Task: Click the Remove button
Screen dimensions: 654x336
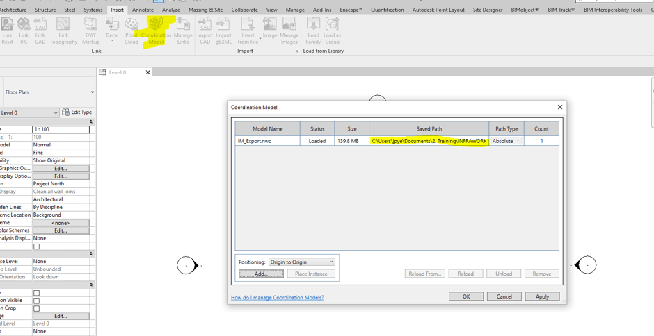Action: coord(542,274)
